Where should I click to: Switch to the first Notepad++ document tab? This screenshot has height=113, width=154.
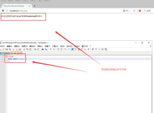(x=5, y=53)
